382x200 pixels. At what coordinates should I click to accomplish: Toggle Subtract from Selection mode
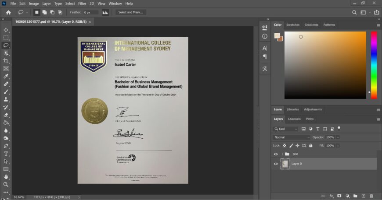tap(52, 12)
